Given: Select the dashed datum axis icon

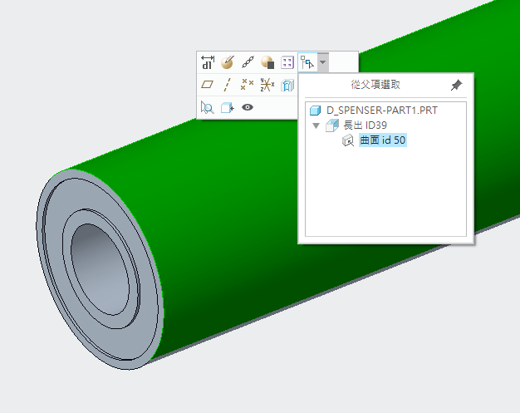Looking at the screenshot, I should [228, 85].
